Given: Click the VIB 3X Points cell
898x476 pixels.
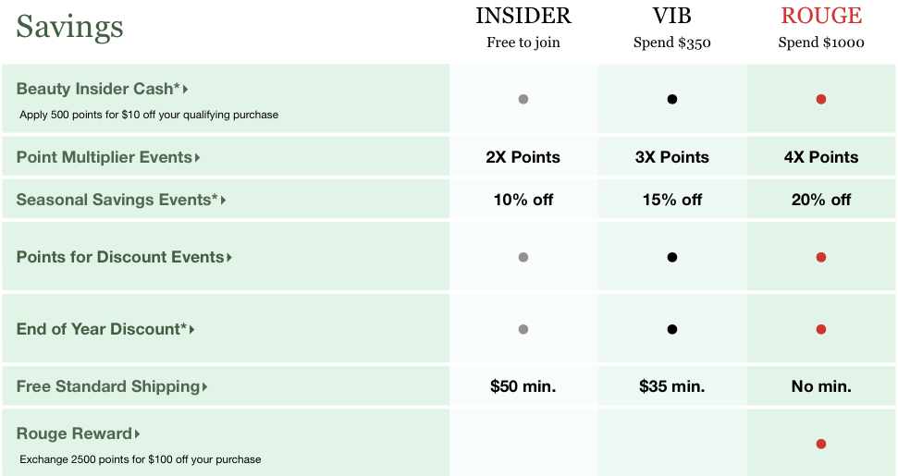Looking at the screenshot, I should [x=672, y=157].
